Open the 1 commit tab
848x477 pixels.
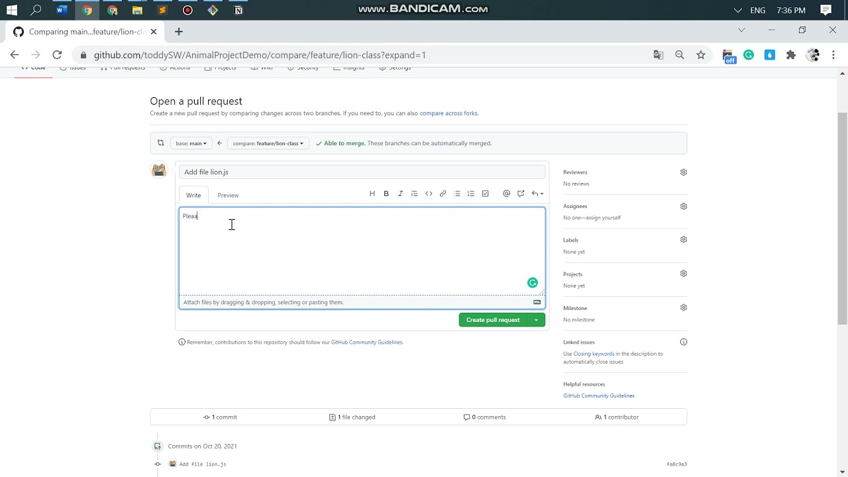coord(220,417)
